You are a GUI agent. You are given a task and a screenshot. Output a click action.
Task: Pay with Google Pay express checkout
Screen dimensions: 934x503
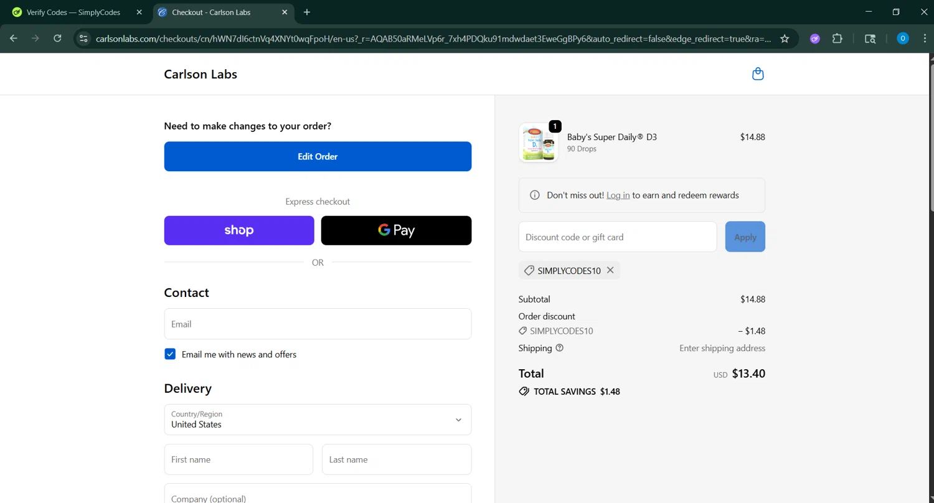click(396, 230)
